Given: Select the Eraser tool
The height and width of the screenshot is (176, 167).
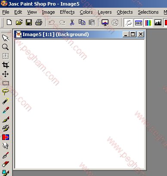Looking at the screenshot, I should pyautogui.click(x=6, y=164).
